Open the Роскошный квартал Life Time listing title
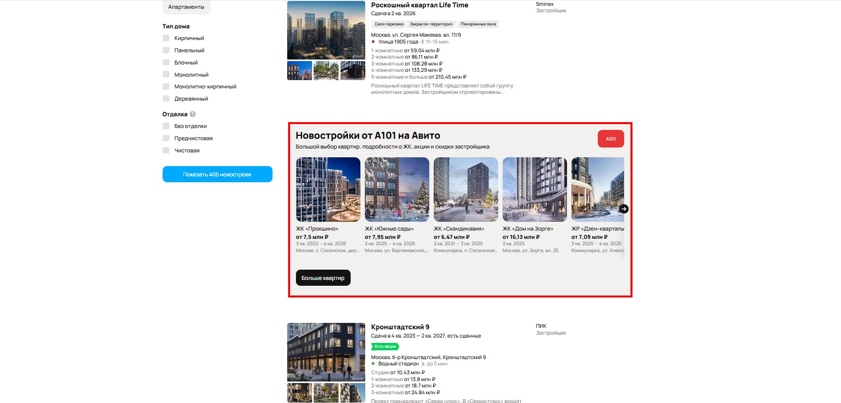The height and width of the screenshot is (403, 841). tap(419, 5)
